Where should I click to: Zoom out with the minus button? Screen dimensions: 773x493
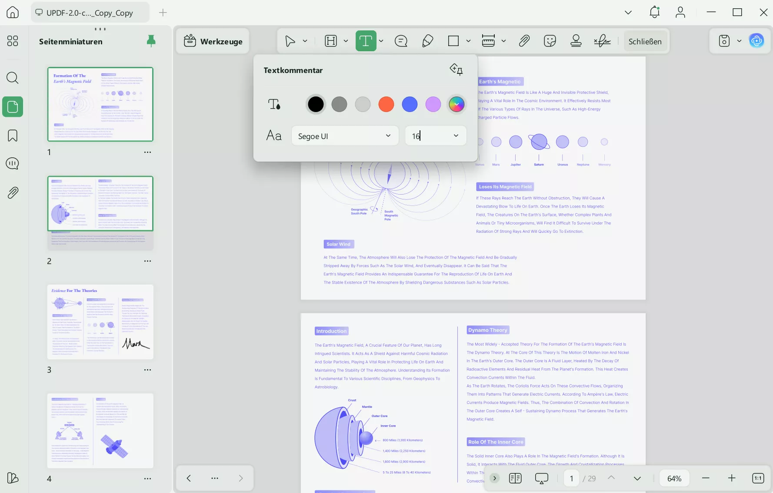pyautogui.click(x=706, y=478)
